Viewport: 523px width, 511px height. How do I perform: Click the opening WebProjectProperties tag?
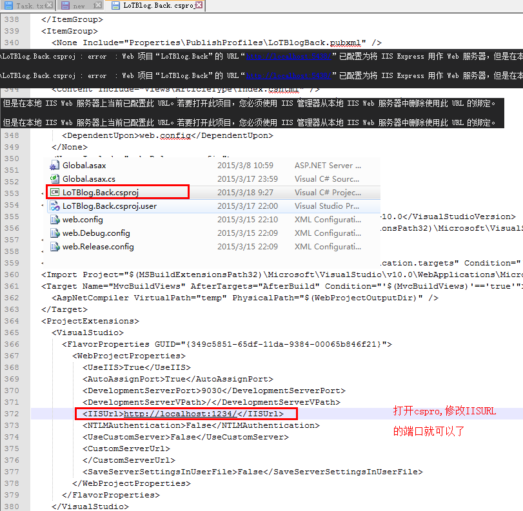tap(129, 356)
